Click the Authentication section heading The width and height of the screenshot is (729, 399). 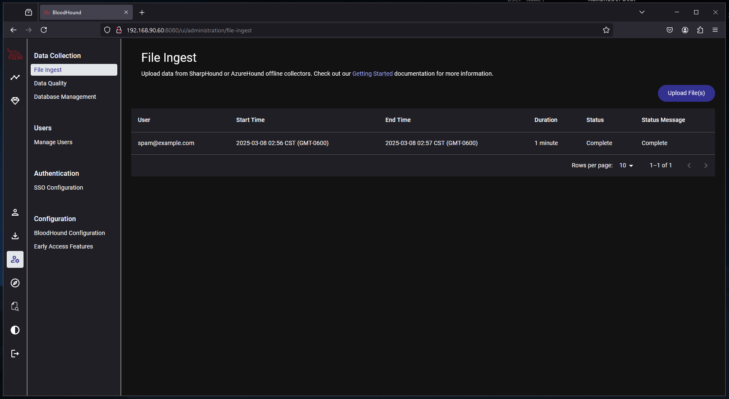coord(56,173)
